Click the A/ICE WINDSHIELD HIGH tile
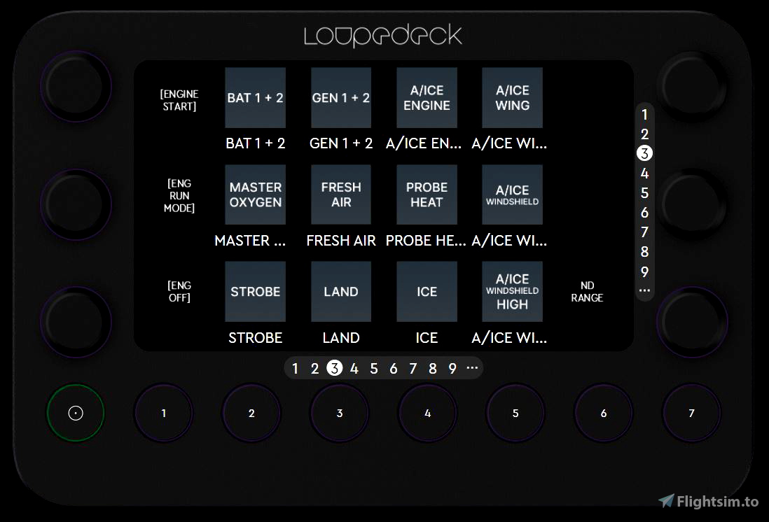This screenshot has width=769, height=522. pos(512,292)
